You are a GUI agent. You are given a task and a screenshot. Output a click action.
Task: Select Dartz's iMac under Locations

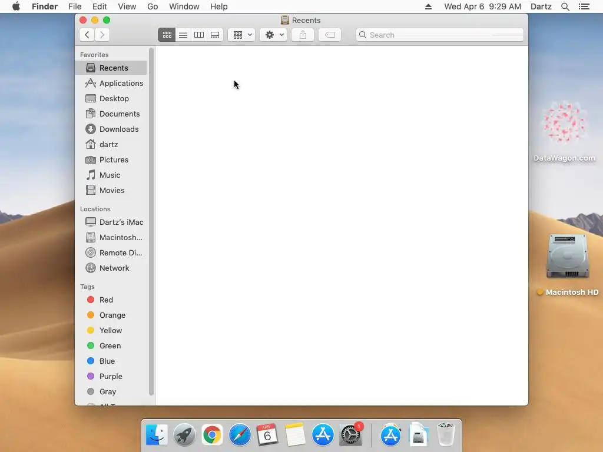[x=111, y=222]
